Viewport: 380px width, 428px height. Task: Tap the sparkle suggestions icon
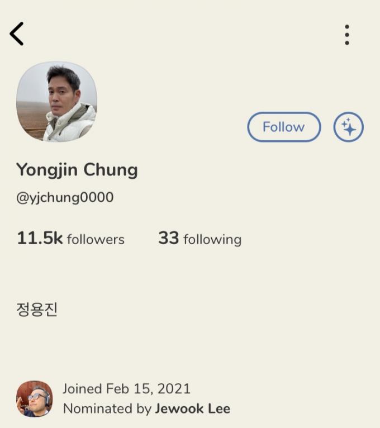[348, 127]
